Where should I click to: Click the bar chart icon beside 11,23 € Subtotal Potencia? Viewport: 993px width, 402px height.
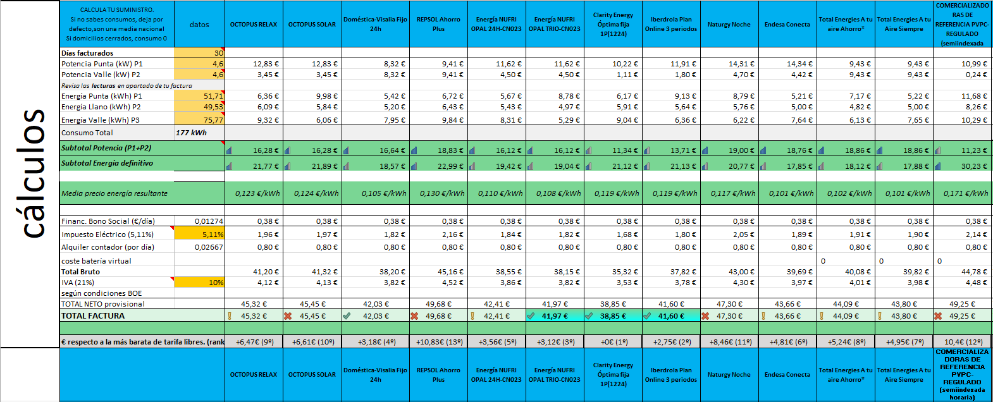click(x=938, y=150)
